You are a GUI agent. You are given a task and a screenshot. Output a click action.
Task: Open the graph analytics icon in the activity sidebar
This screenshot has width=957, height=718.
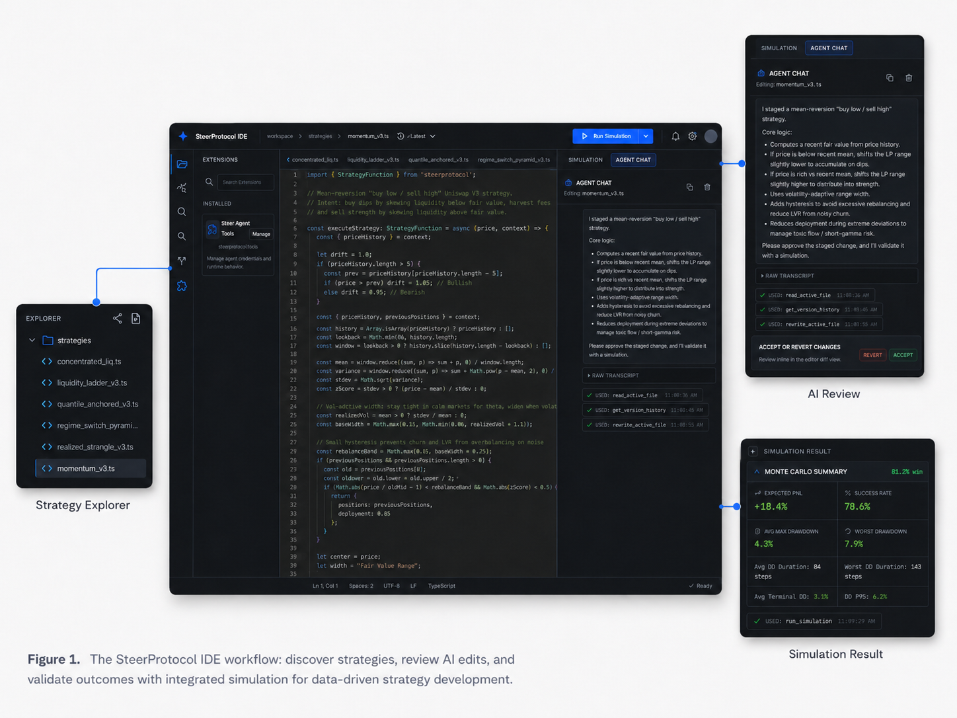point(182,188)
